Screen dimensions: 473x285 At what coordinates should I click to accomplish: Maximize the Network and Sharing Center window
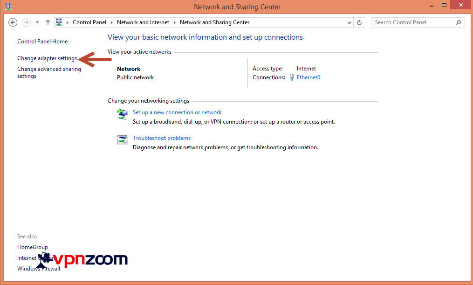coord(444,5)
